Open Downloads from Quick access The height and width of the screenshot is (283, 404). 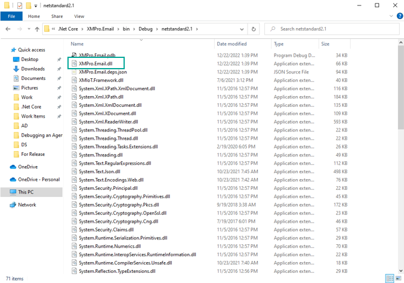coord(33,69)
